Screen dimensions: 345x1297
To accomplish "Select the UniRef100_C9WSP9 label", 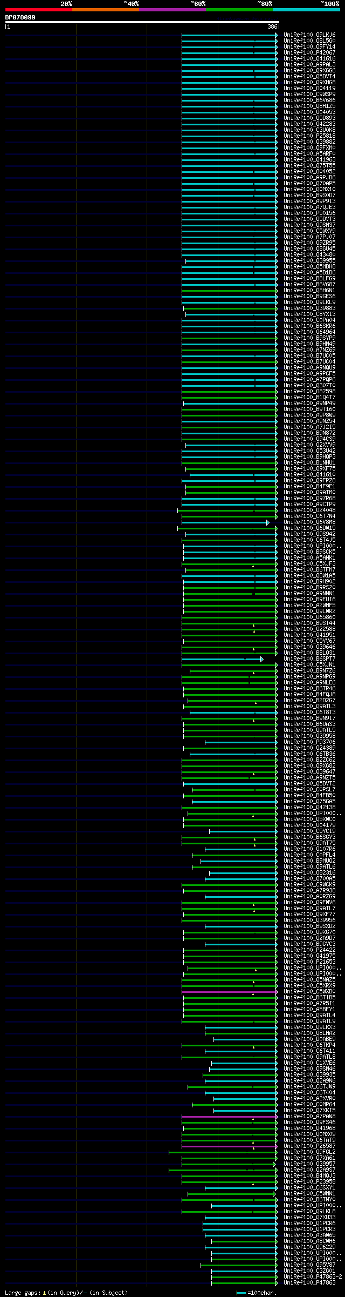I will (x=309, y=94).
